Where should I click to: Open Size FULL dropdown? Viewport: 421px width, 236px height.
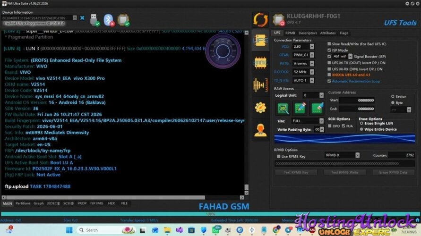tap(321, 121)
